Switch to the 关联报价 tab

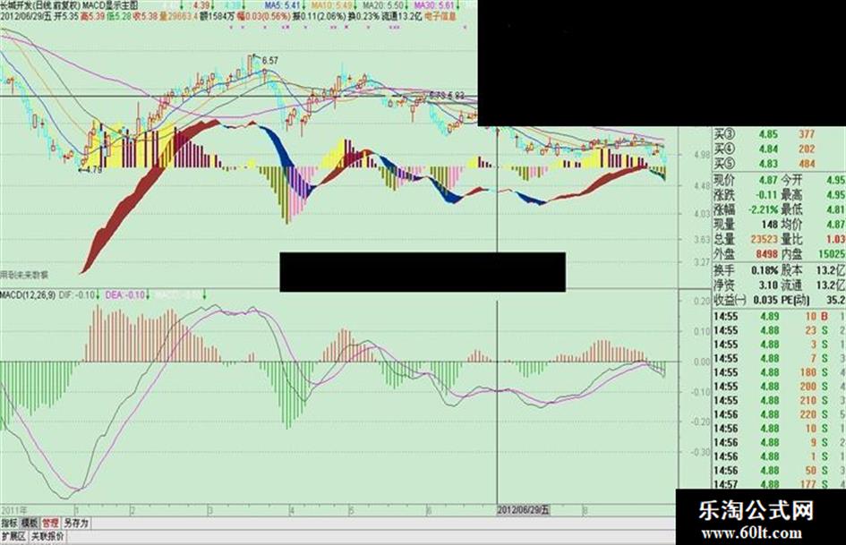point(47,536)
